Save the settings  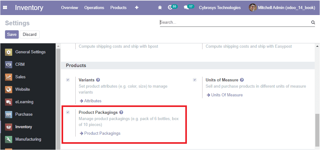point(12,34)
